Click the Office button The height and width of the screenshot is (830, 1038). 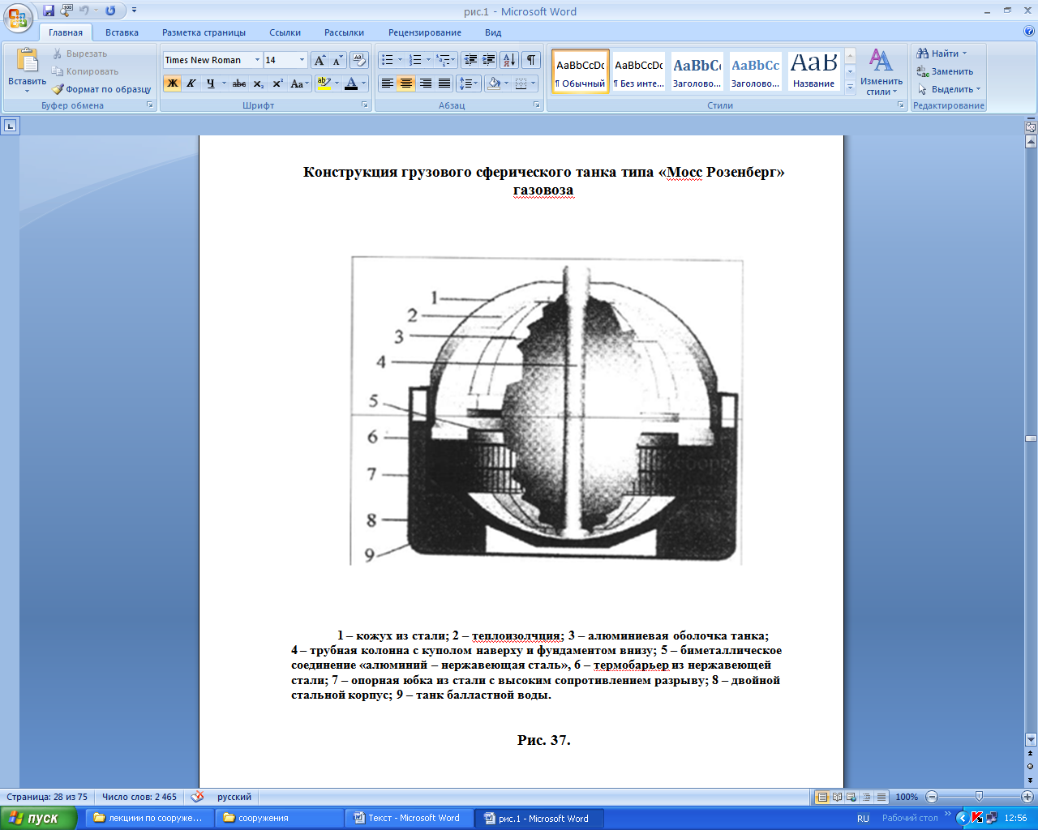(x=18, y=16)
